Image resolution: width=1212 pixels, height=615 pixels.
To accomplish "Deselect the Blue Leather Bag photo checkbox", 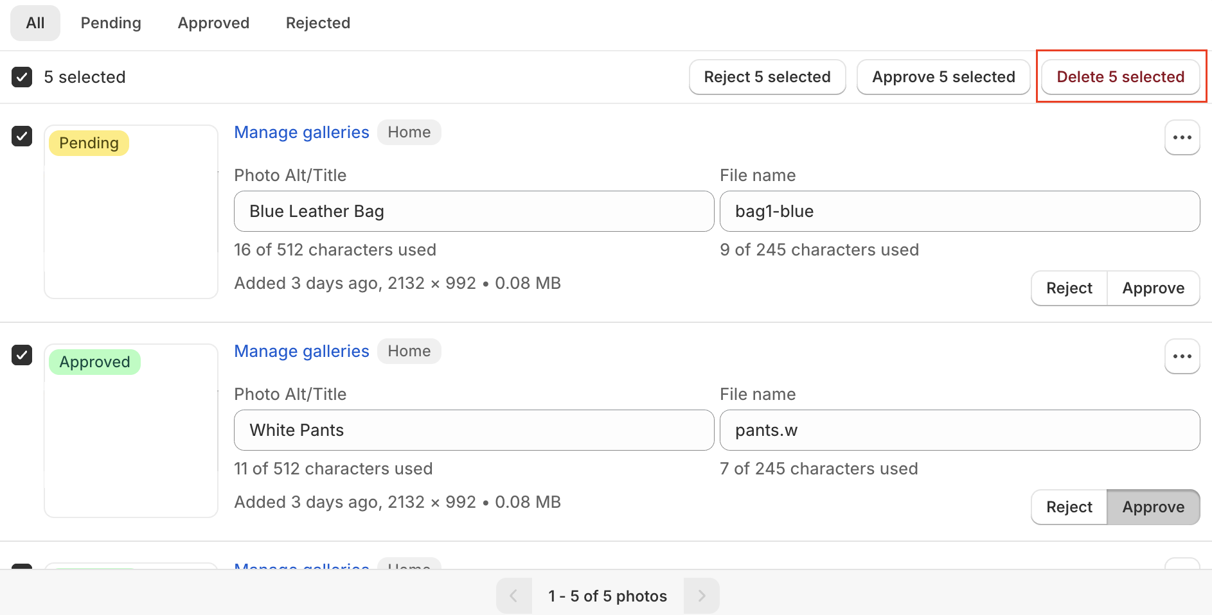I will [22, 136].
